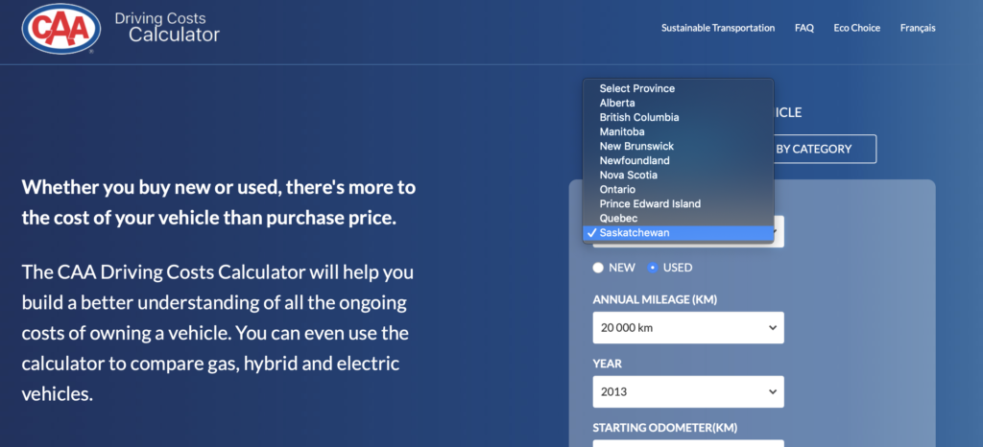This screenshot has height=447, width=983.
Task: Pick Quebec from province dropdown
Action: 679,218
